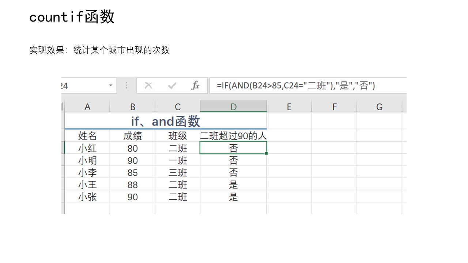The height and width of the screenshot is (263, 468).
Task: Select column A header
Action: (x=87, y=107)
